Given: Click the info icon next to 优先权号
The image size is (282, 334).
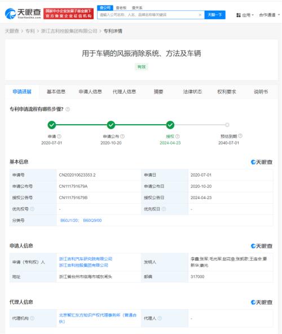Looking at the screenshot, I should pyautogui.click(x=32, y=209).
